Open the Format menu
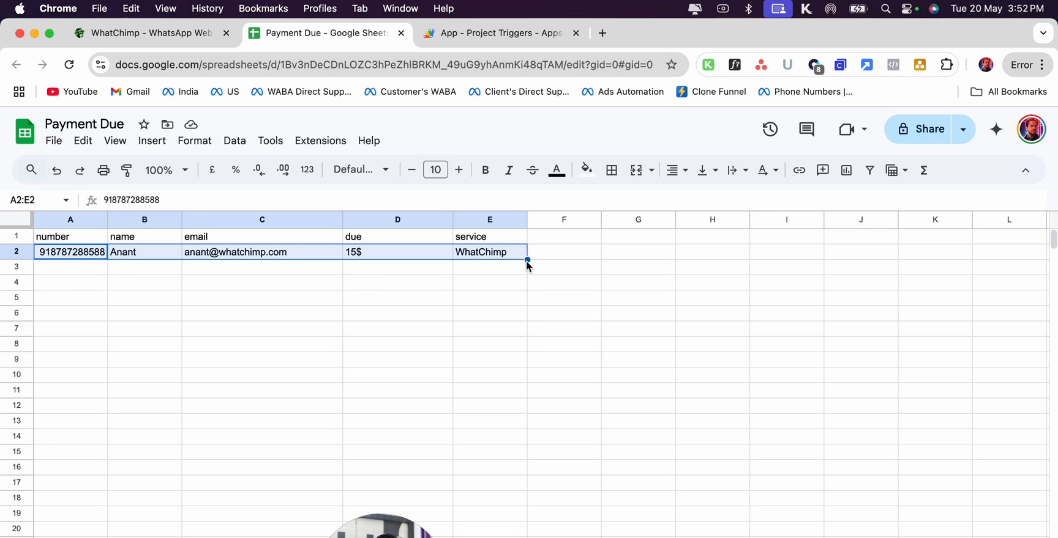 (x=195, y=141)
